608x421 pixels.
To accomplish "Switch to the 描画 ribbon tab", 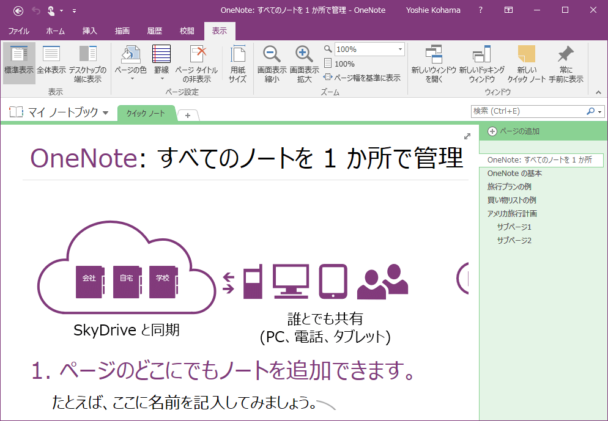I will pos(122,31).
